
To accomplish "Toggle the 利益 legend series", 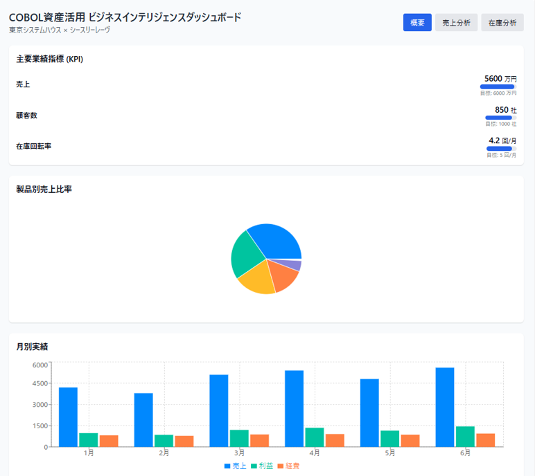I will pos(262,466).
